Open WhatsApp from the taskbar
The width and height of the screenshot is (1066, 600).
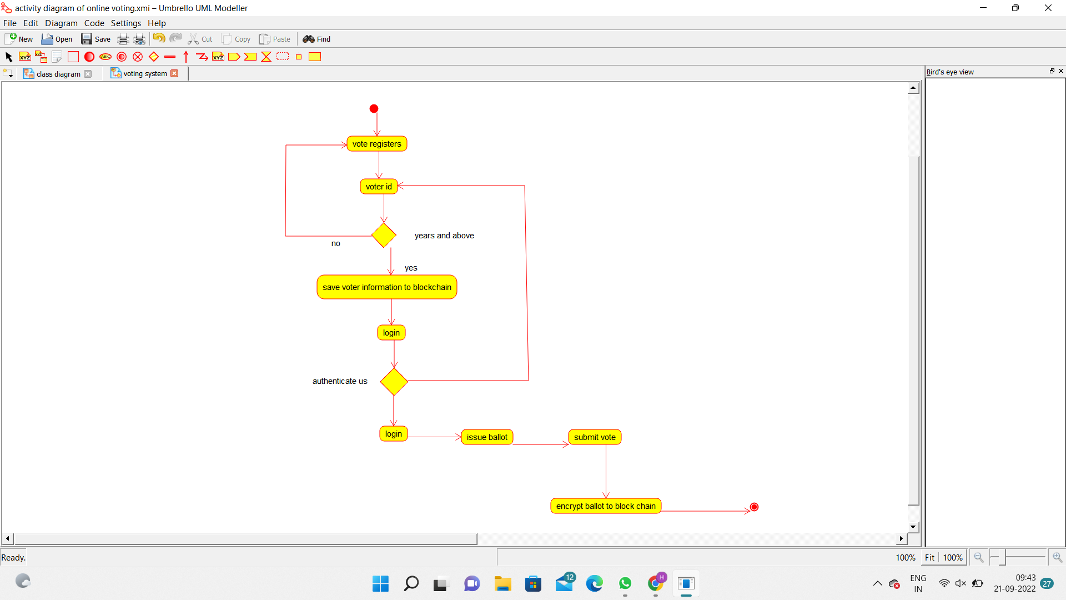coord(625,583)
